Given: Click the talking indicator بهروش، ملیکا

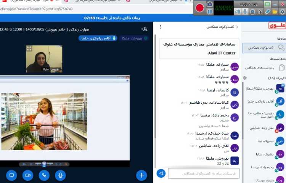Looking at the screenshot, I should point(134,38).
